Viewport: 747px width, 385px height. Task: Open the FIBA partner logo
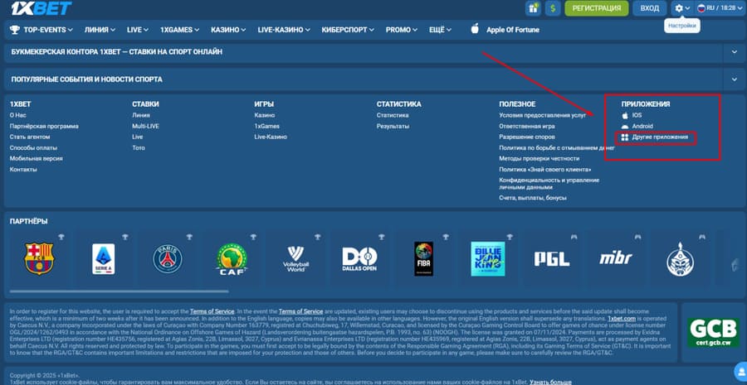(423, 259)
